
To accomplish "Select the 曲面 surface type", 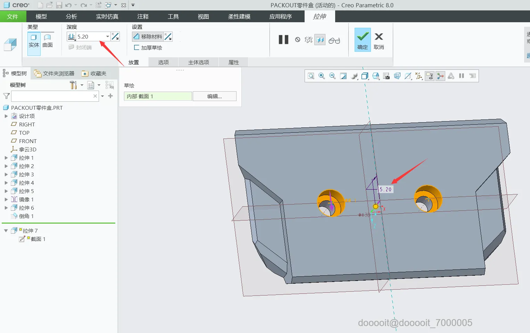I will pos(48,41).
